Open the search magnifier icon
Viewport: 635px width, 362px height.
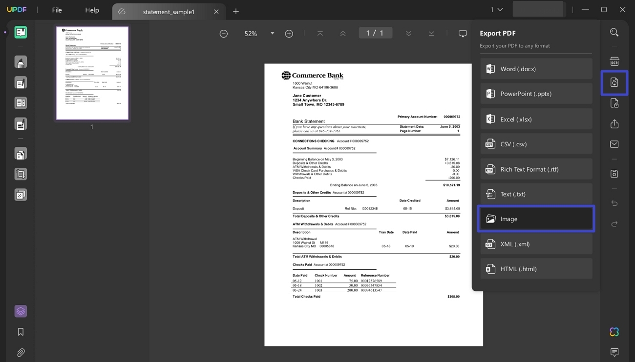click(614, 33)
